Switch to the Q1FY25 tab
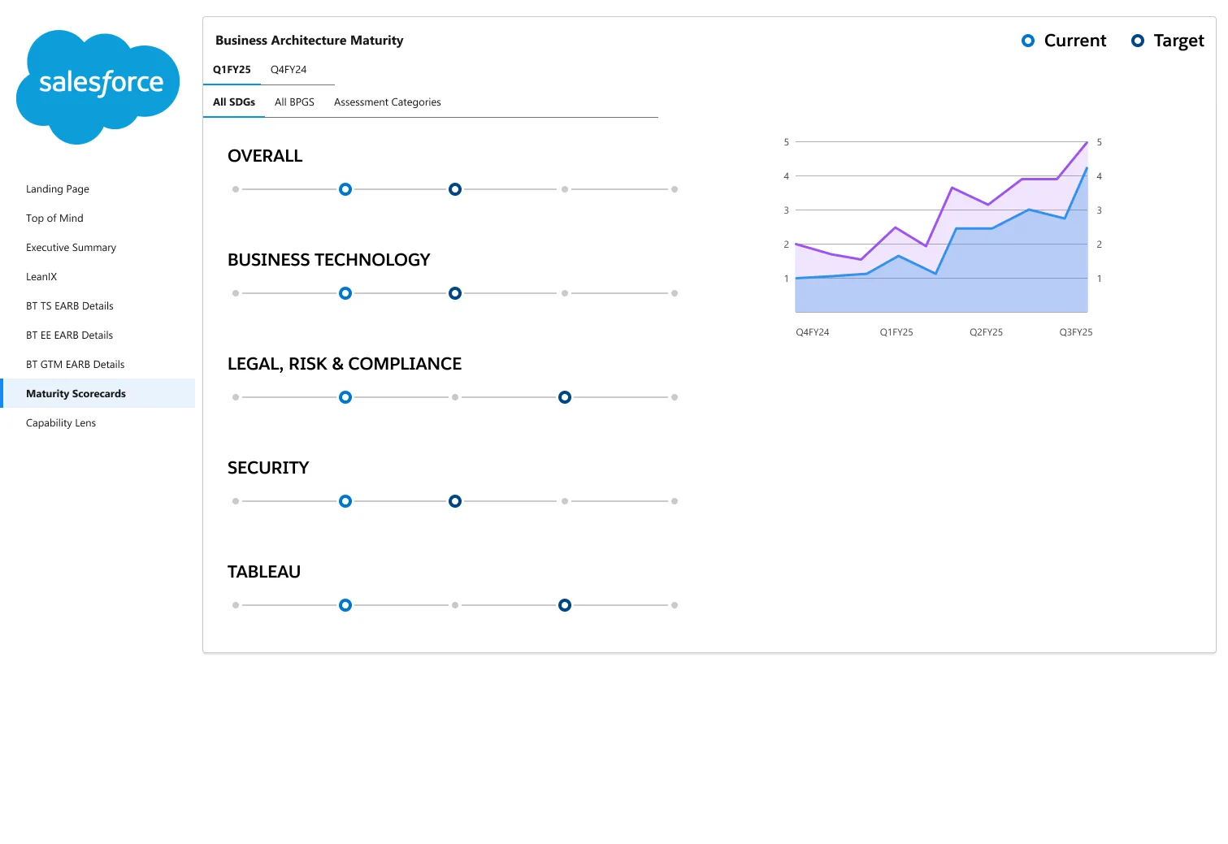Image resolution: width=1228 pixels, height=844 pixels. click(x=232, y=69)
